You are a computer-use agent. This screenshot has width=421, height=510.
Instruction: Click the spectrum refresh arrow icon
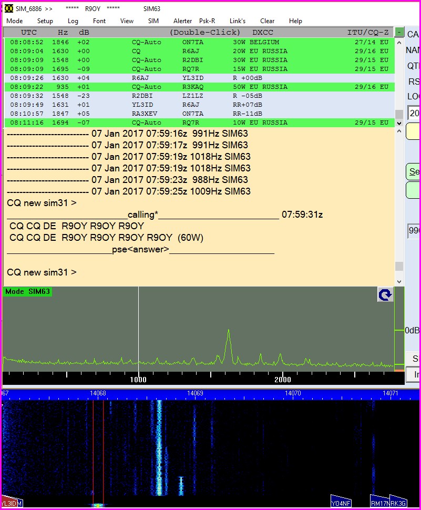[x=385, y=295]
